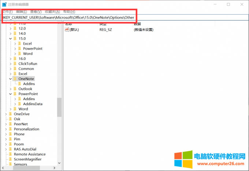Click the Registry Editor icon in the title bar
The height and width of the screenshot is (171, 249).
point(4,4)
